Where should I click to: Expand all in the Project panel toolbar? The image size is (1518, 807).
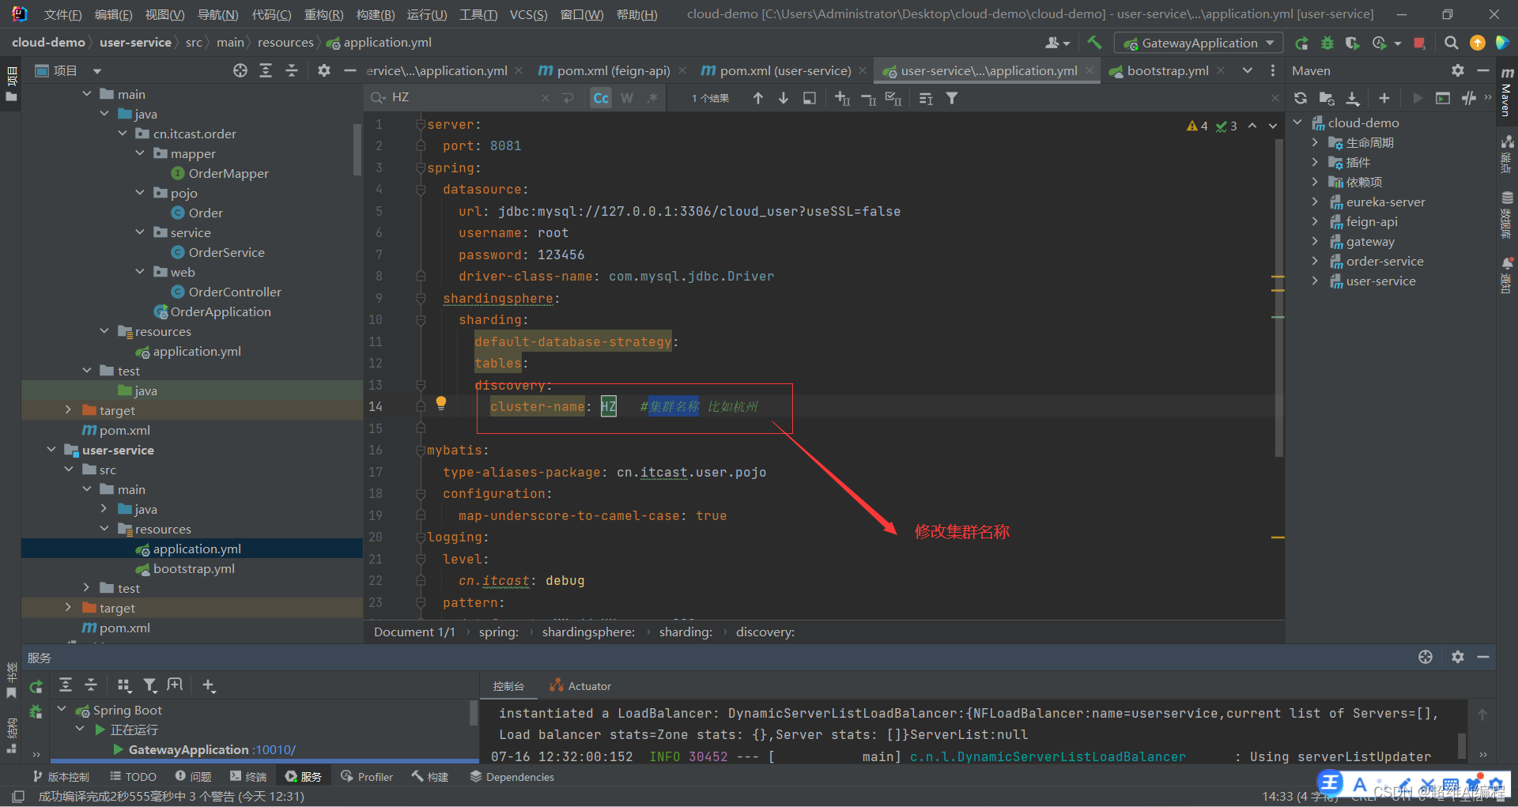(x=266, y=70)
